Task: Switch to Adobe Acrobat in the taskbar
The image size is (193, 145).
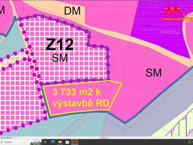Action: 74,142
